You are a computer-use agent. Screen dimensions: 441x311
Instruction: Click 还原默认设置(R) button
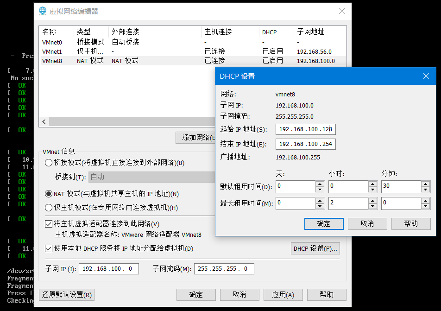67,295
